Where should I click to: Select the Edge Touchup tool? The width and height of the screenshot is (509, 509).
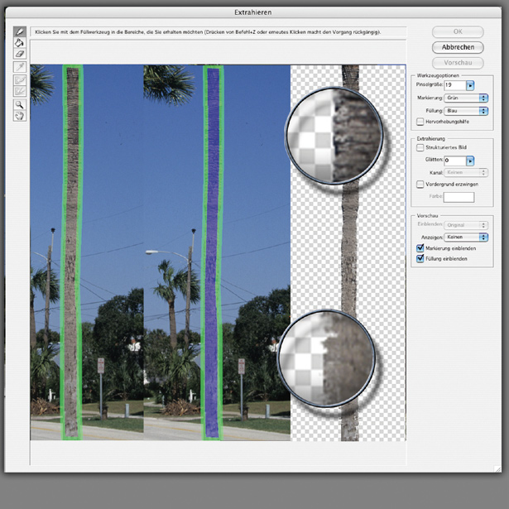click(20, 92)
